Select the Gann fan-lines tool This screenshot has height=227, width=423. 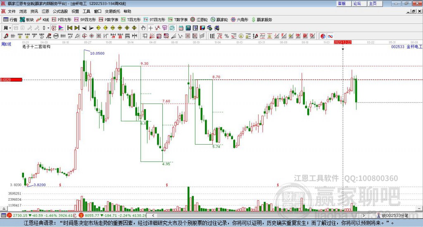click(152, 36)
